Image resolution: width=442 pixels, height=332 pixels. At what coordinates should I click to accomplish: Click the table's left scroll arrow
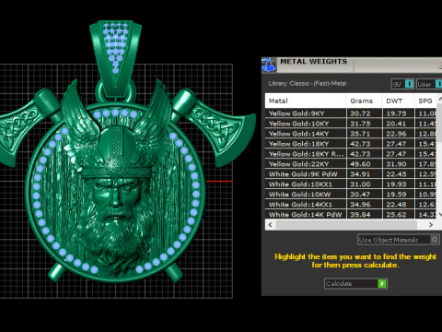pos(270,225)
